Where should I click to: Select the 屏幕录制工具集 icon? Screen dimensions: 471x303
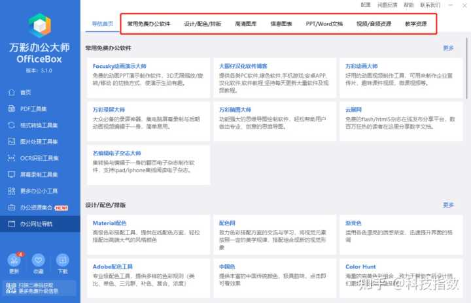pos(11,174)
